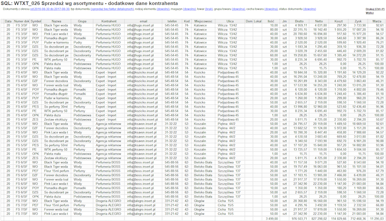Click the Netto column header
The image size is (386, 221).
319,21
